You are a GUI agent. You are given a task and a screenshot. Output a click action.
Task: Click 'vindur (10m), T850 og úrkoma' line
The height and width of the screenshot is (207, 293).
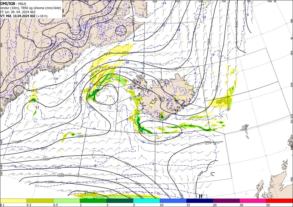(x=22, y=8)
